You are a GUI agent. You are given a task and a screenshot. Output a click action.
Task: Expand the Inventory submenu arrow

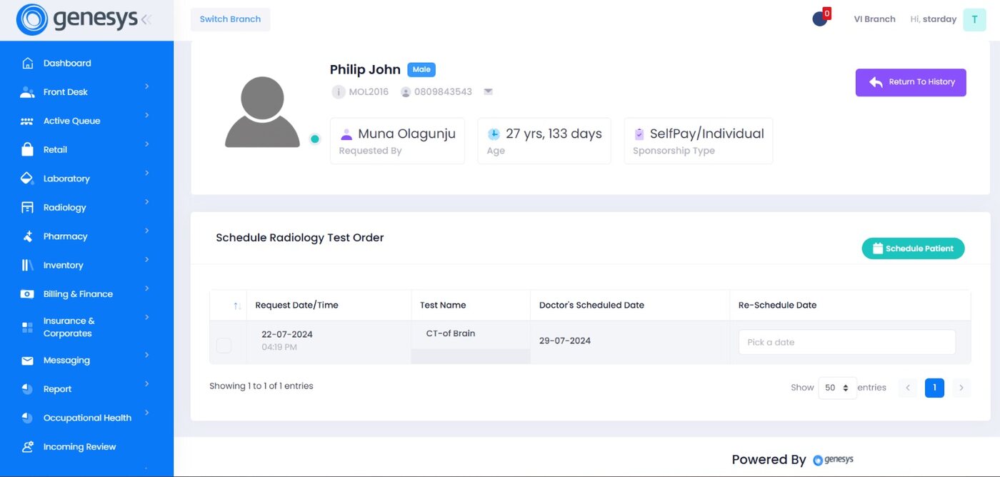147,259
